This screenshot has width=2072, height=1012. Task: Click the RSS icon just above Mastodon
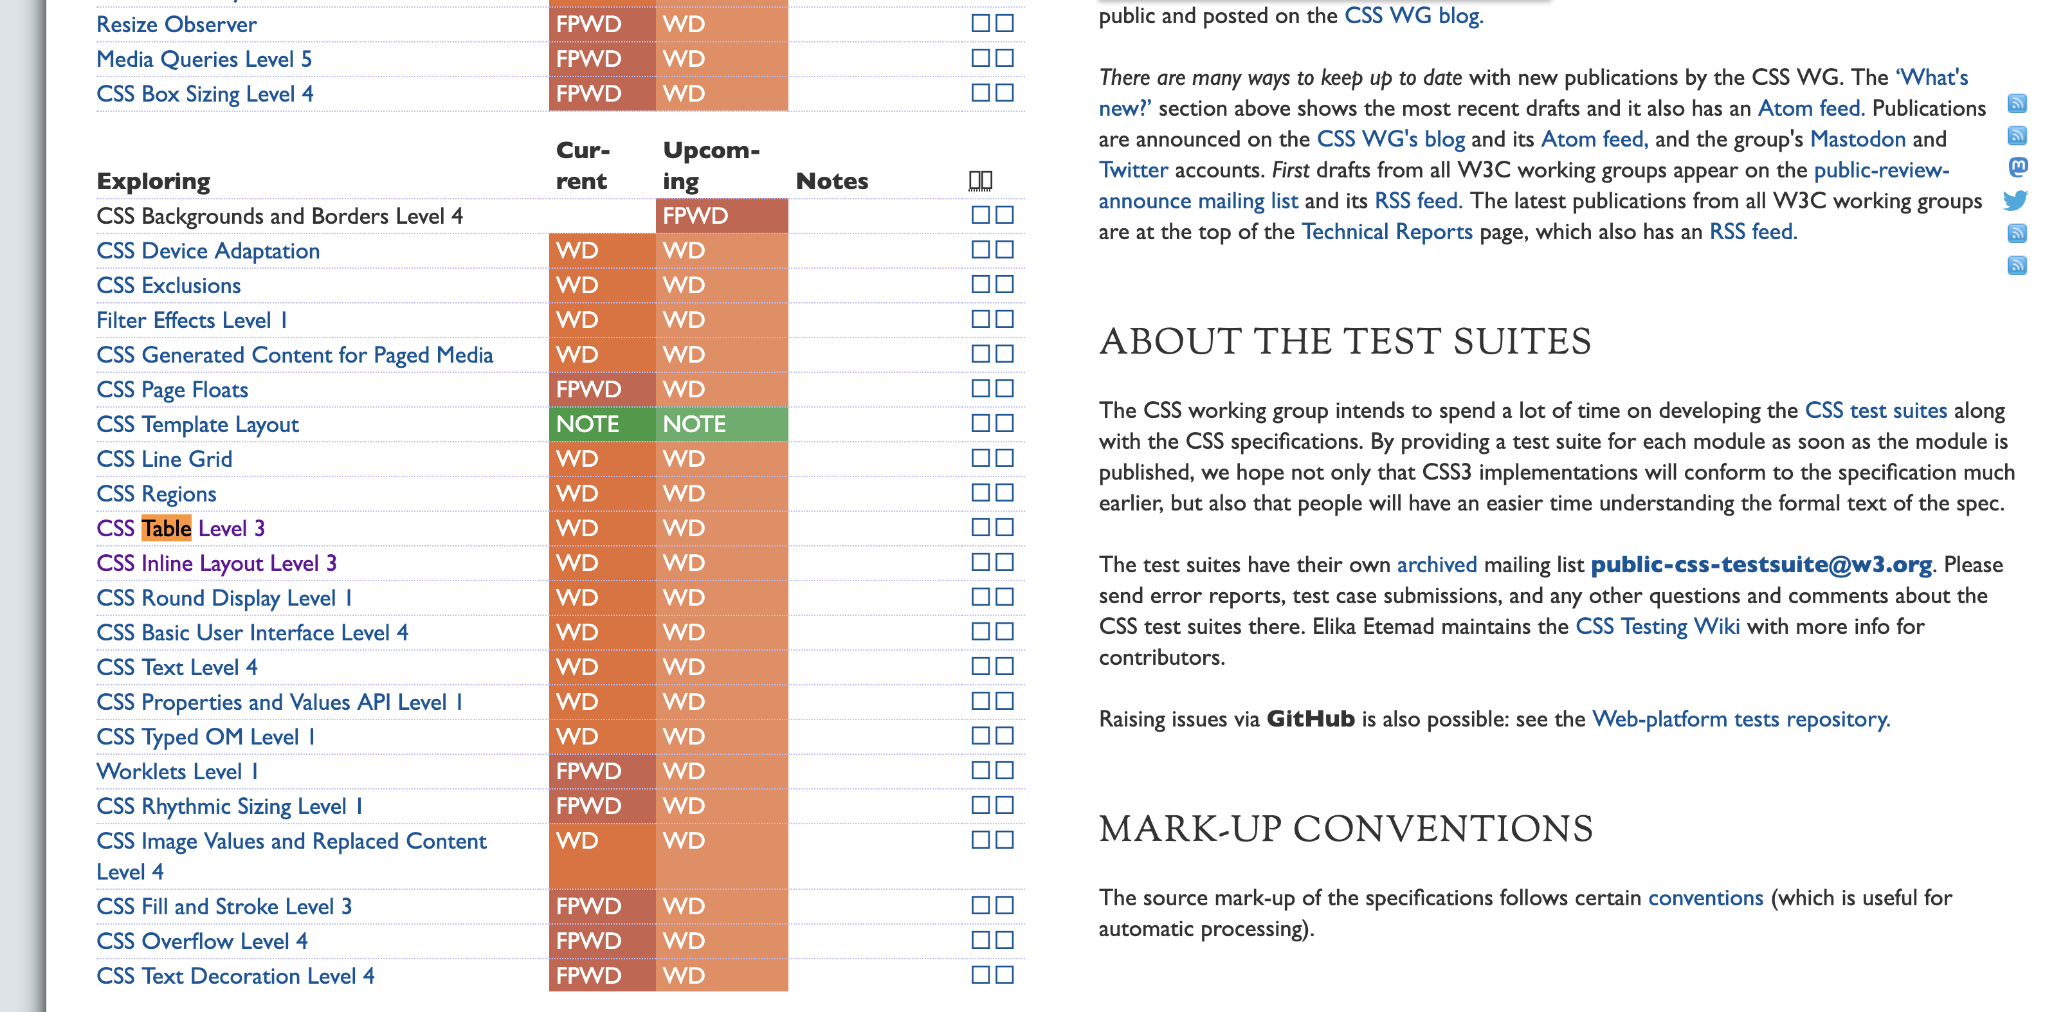[x=2017, y=135]
